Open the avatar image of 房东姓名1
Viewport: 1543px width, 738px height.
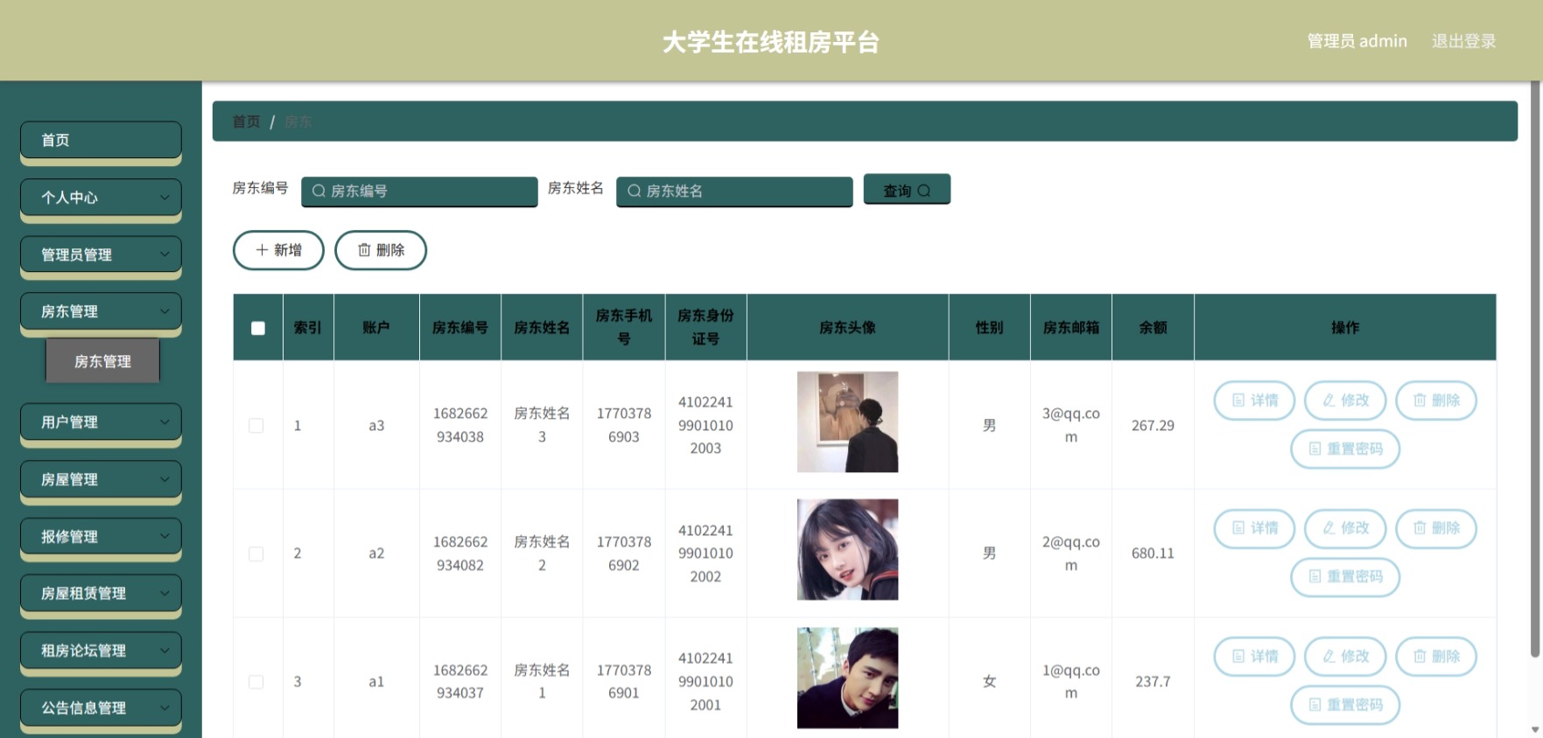coord(847,678)
